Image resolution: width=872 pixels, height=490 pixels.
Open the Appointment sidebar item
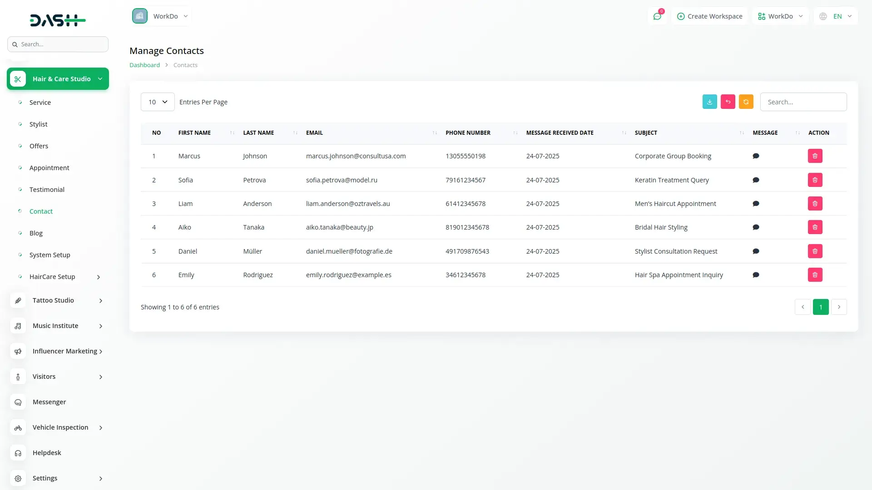pyautogui.click(x=49, y=168)
